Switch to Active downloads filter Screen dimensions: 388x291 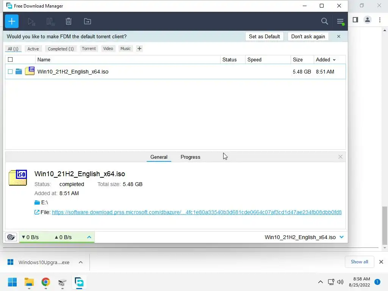click(x=33, y=49)
